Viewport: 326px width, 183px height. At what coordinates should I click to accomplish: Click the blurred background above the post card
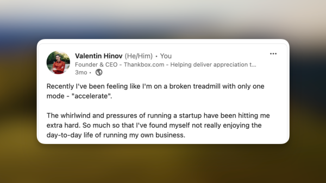(163, 19)
